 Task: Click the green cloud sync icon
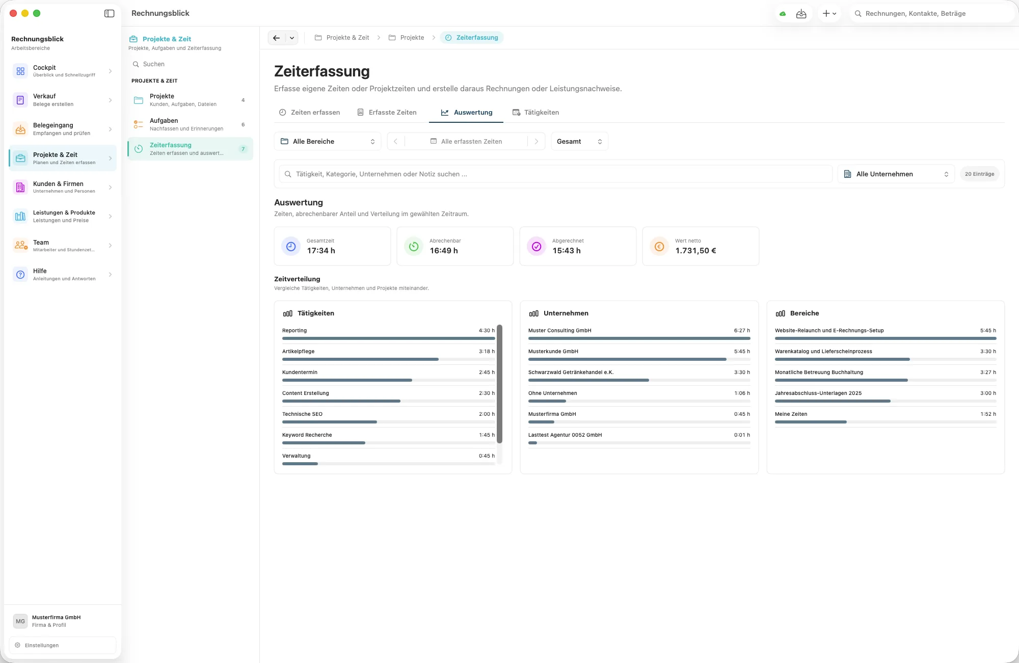click(x=783, y=14)
